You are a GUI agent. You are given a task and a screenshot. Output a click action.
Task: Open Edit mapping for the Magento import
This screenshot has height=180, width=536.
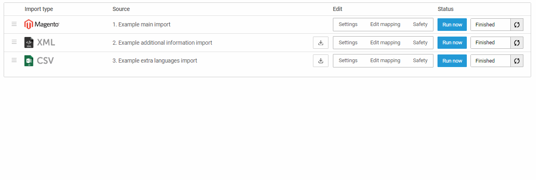pyautogui.click(x=385, y=24)
